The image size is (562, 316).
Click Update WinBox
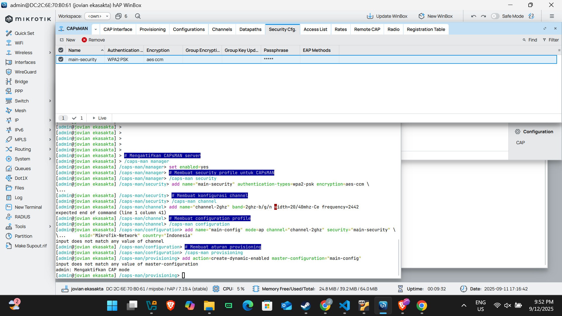(x=387, y=16)
